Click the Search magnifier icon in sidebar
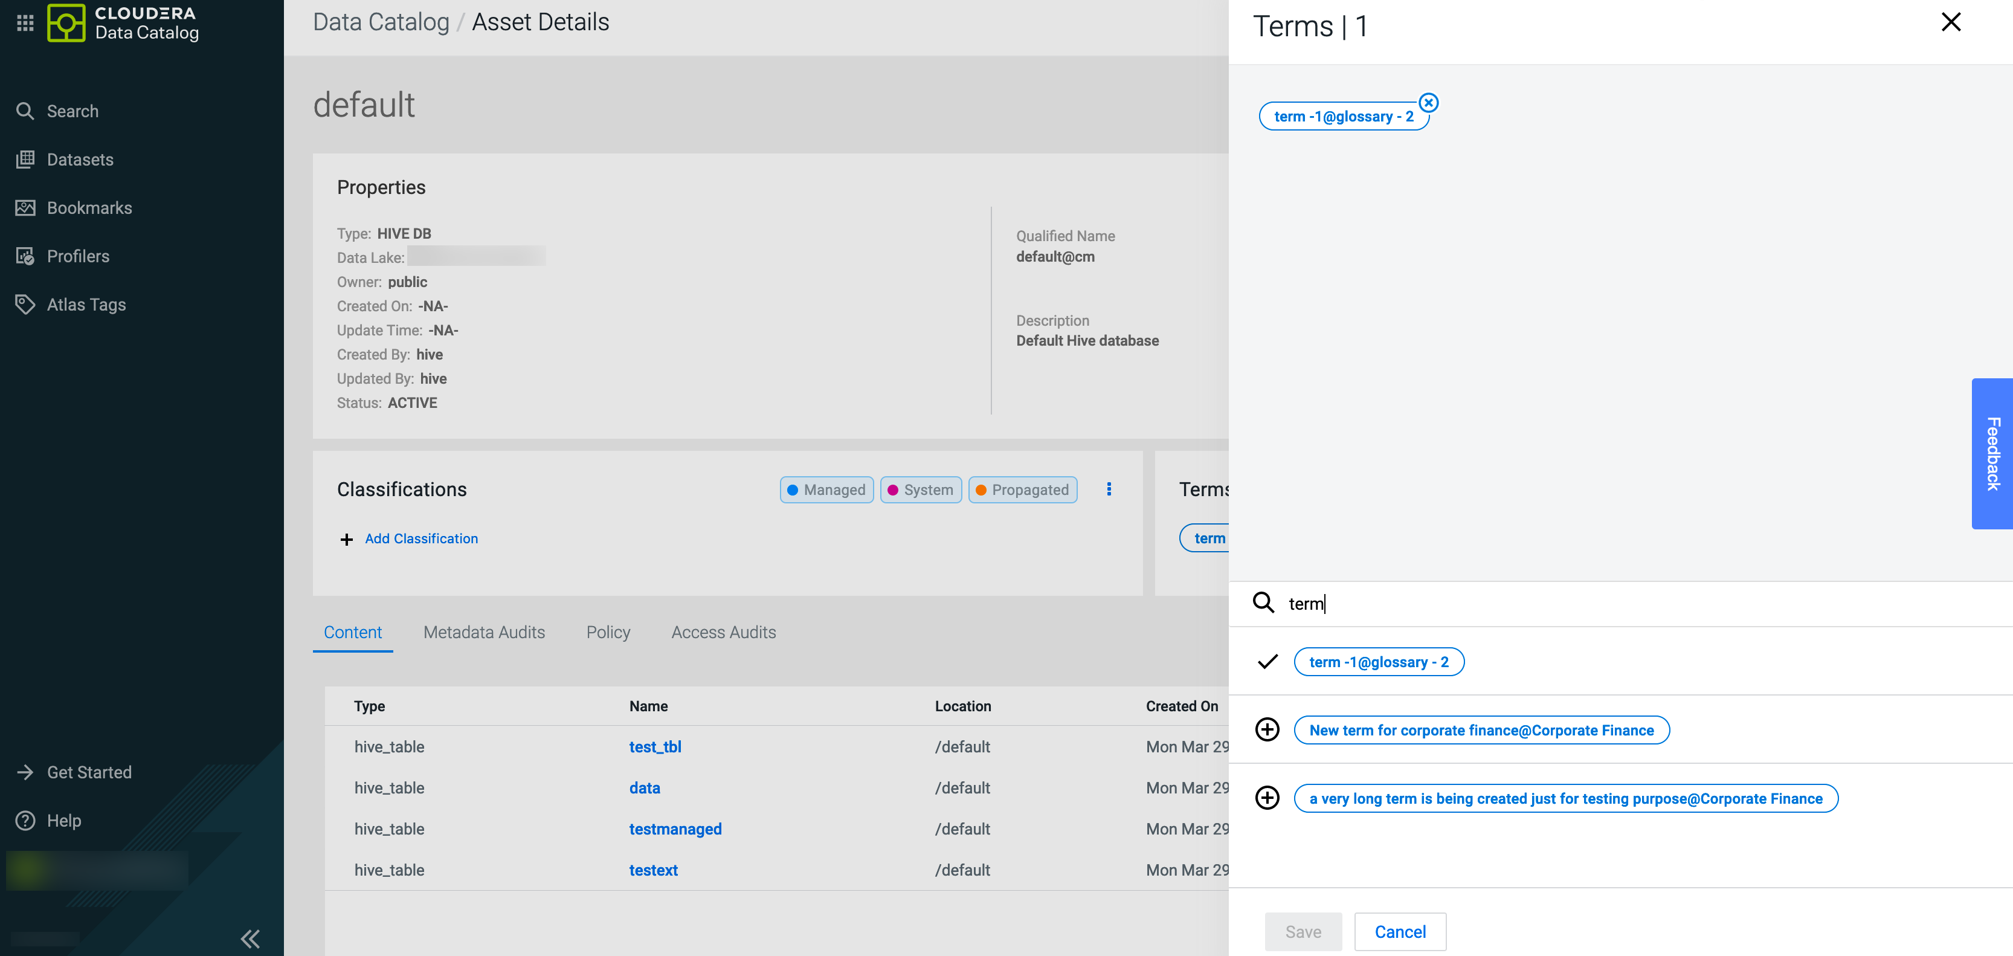2013x956 pixels. tap(25, 111)
